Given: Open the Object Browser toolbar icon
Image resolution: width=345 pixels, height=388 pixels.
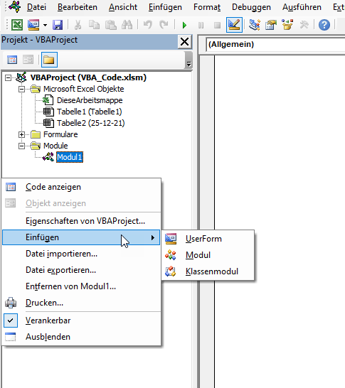Looking at the screenshot, I should [287, 25].
